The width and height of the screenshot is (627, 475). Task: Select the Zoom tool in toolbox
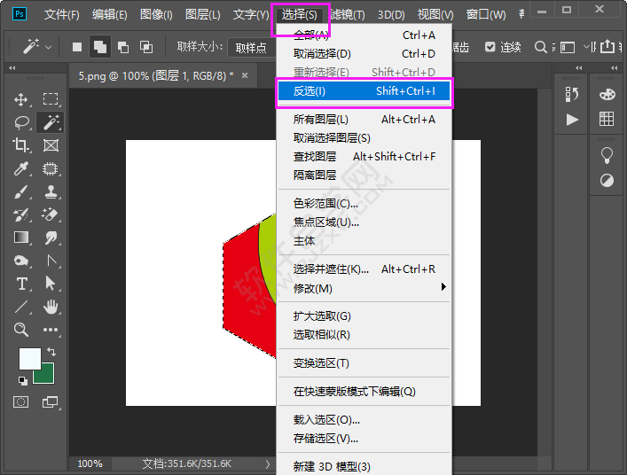[x=20, y=330]
